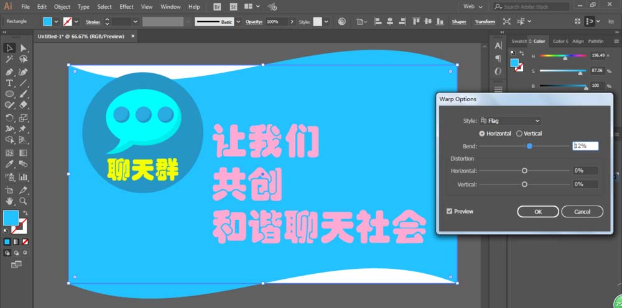Activate the Eraser tool

[24, 105]
